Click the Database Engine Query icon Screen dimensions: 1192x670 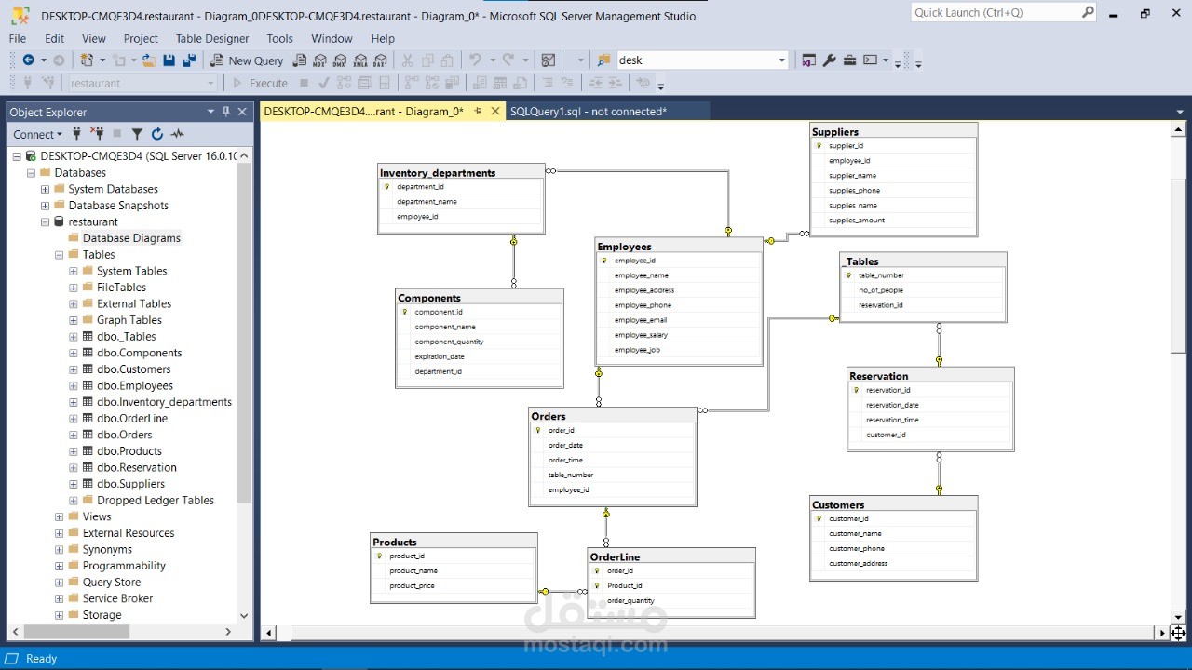(x=300, y=60)
